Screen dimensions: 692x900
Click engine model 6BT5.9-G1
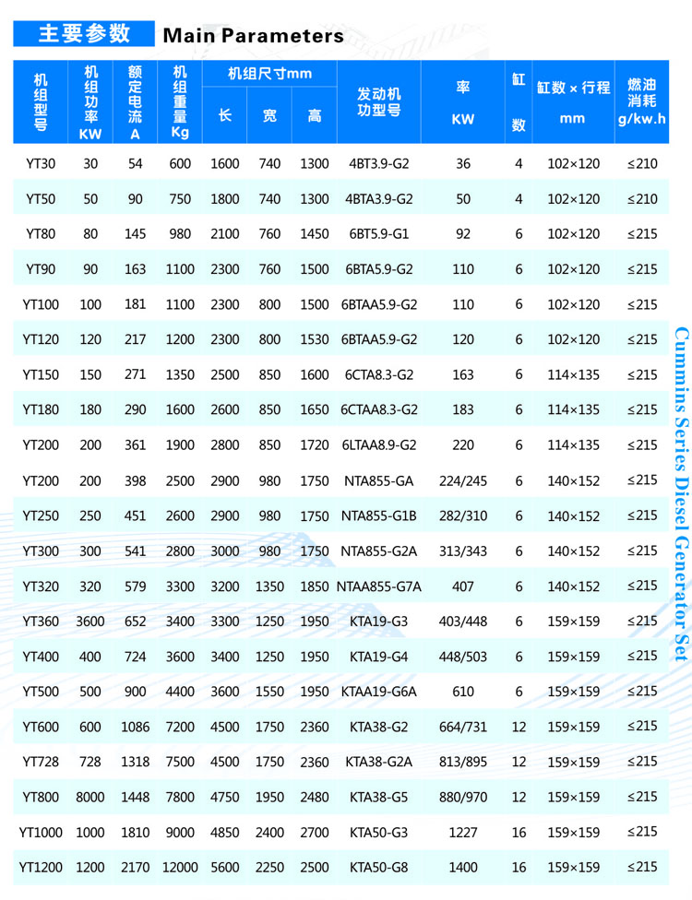coord(379,234)
